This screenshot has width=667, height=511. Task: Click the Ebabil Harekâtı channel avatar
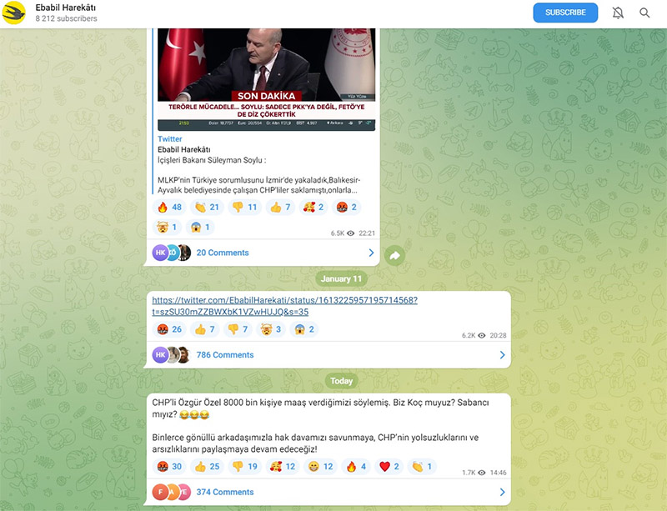[13, 13]
